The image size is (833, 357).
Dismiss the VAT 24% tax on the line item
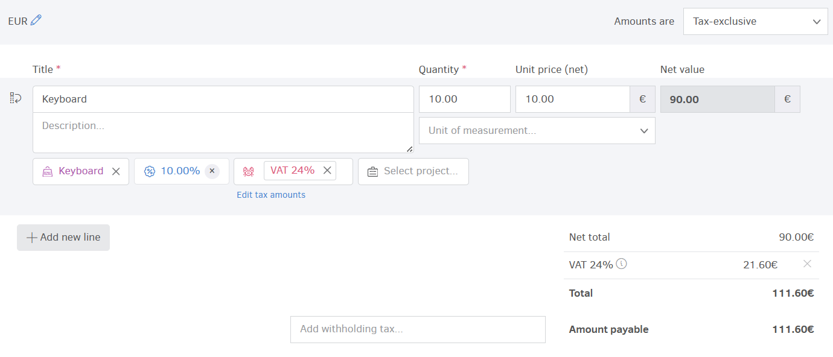[x=327, y=170]
